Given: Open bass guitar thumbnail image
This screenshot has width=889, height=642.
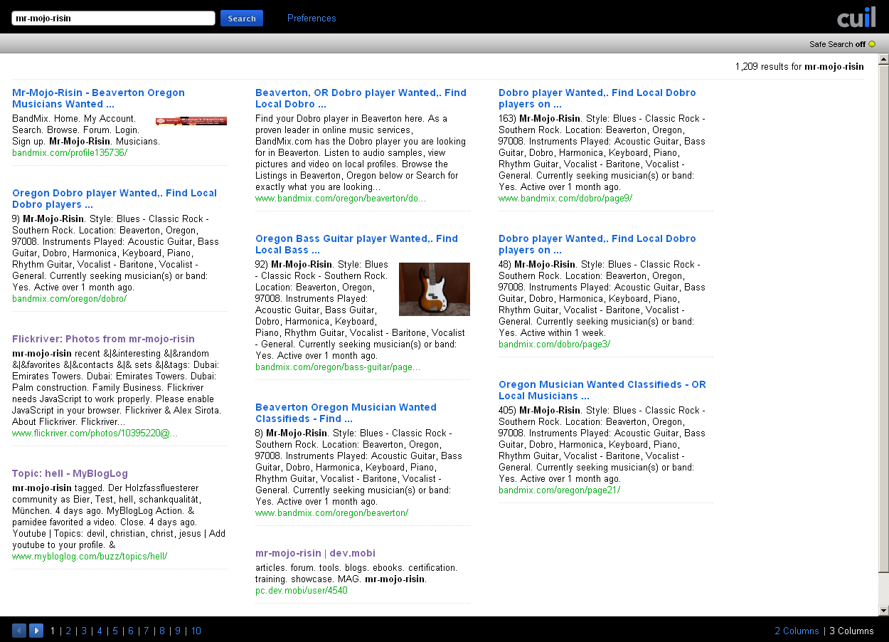Looking at the screenshot, I should [x=435, y=289].
